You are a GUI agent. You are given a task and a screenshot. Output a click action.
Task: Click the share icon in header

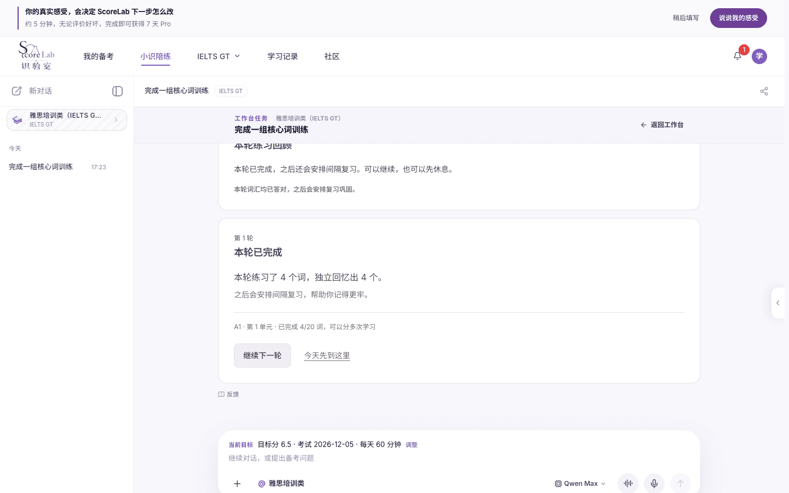764,91
